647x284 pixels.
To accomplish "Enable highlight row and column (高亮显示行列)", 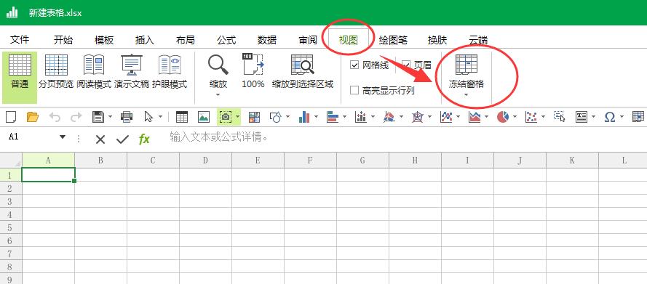I will (354, 90).
